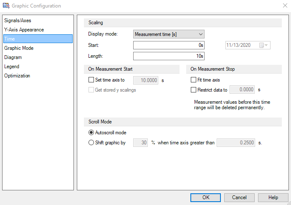The image size is (291, 205).
Task: Click the Start time input field
Action: point(169,45)
